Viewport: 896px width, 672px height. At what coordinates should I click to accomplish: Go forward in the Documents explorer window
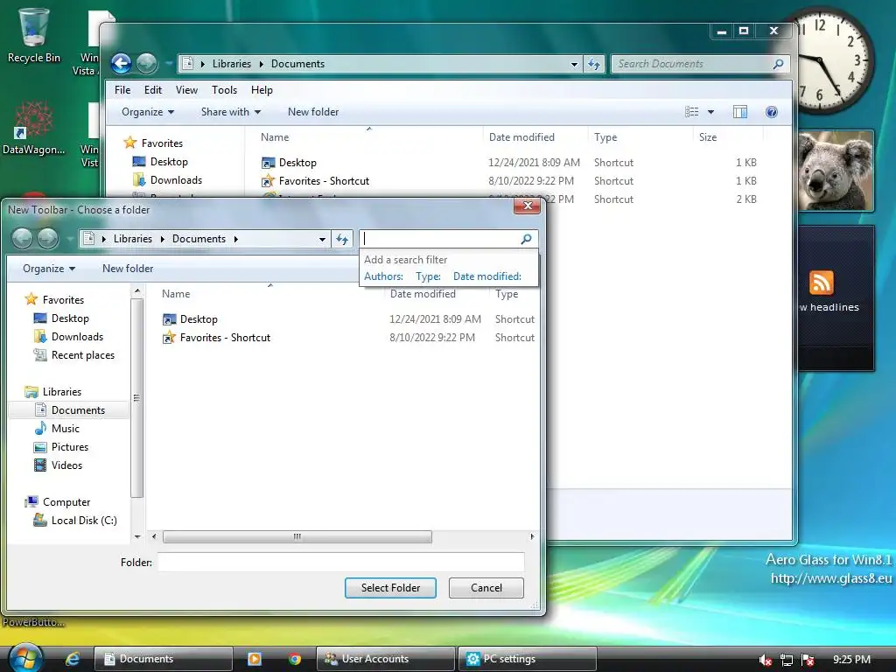point(147,63)
